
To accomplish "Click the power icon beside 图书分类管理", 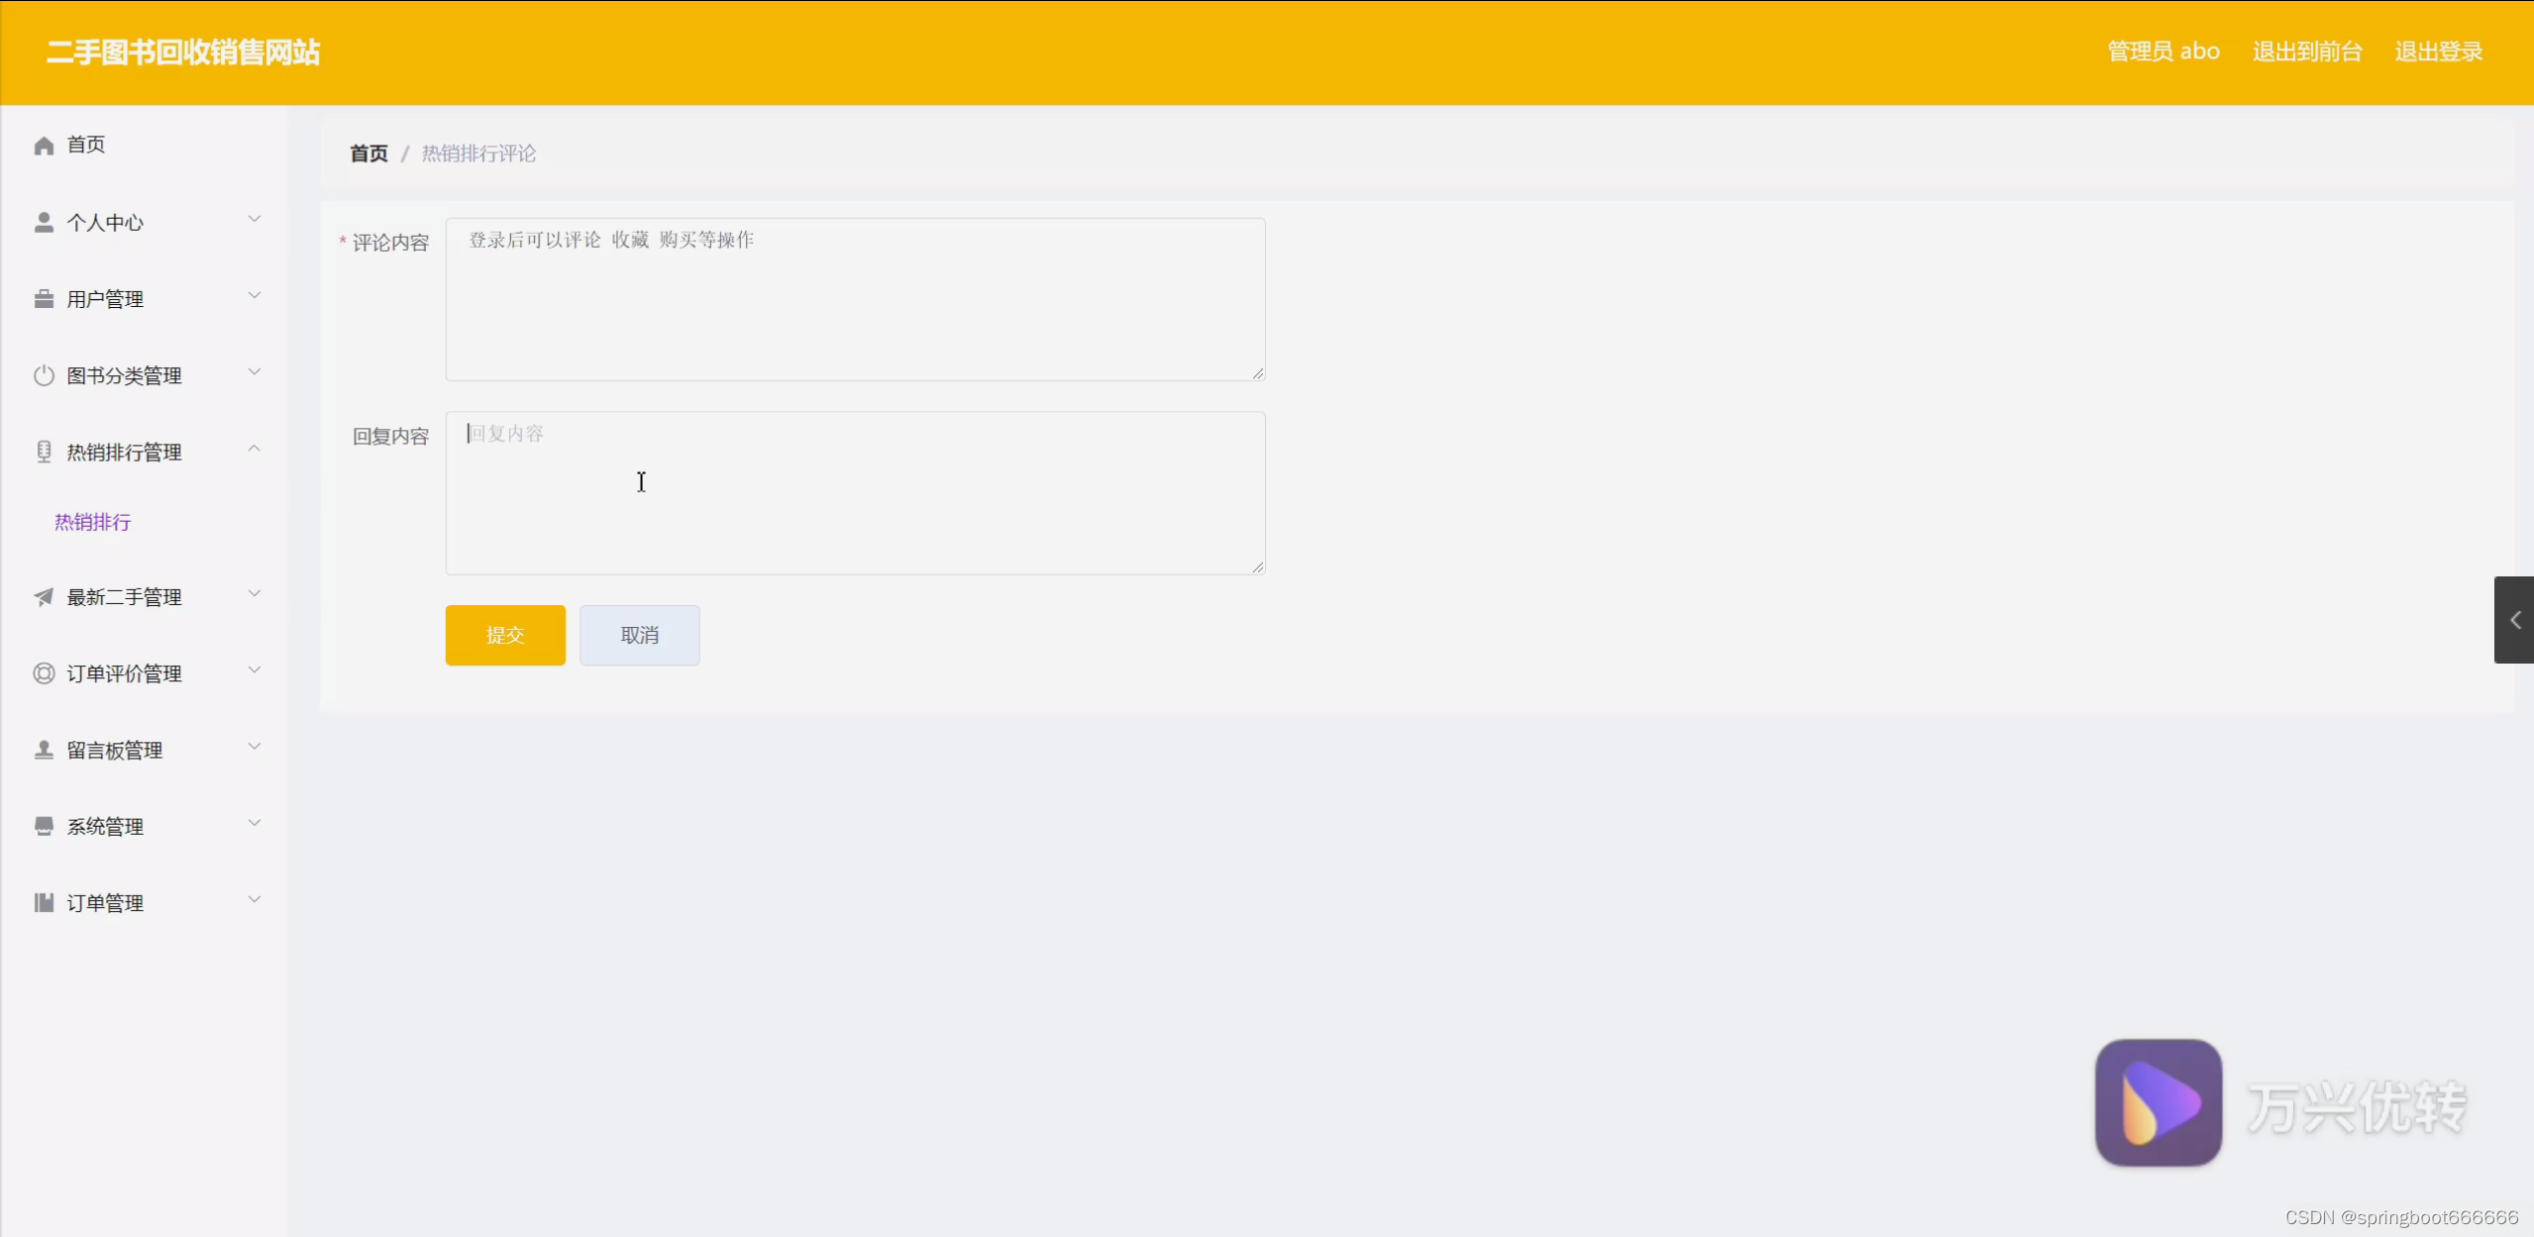I will (x=44, y=375).
